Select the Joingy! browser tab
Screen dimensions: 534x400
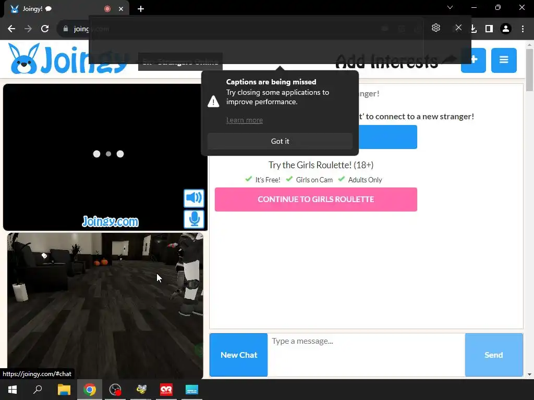[66, 9]
